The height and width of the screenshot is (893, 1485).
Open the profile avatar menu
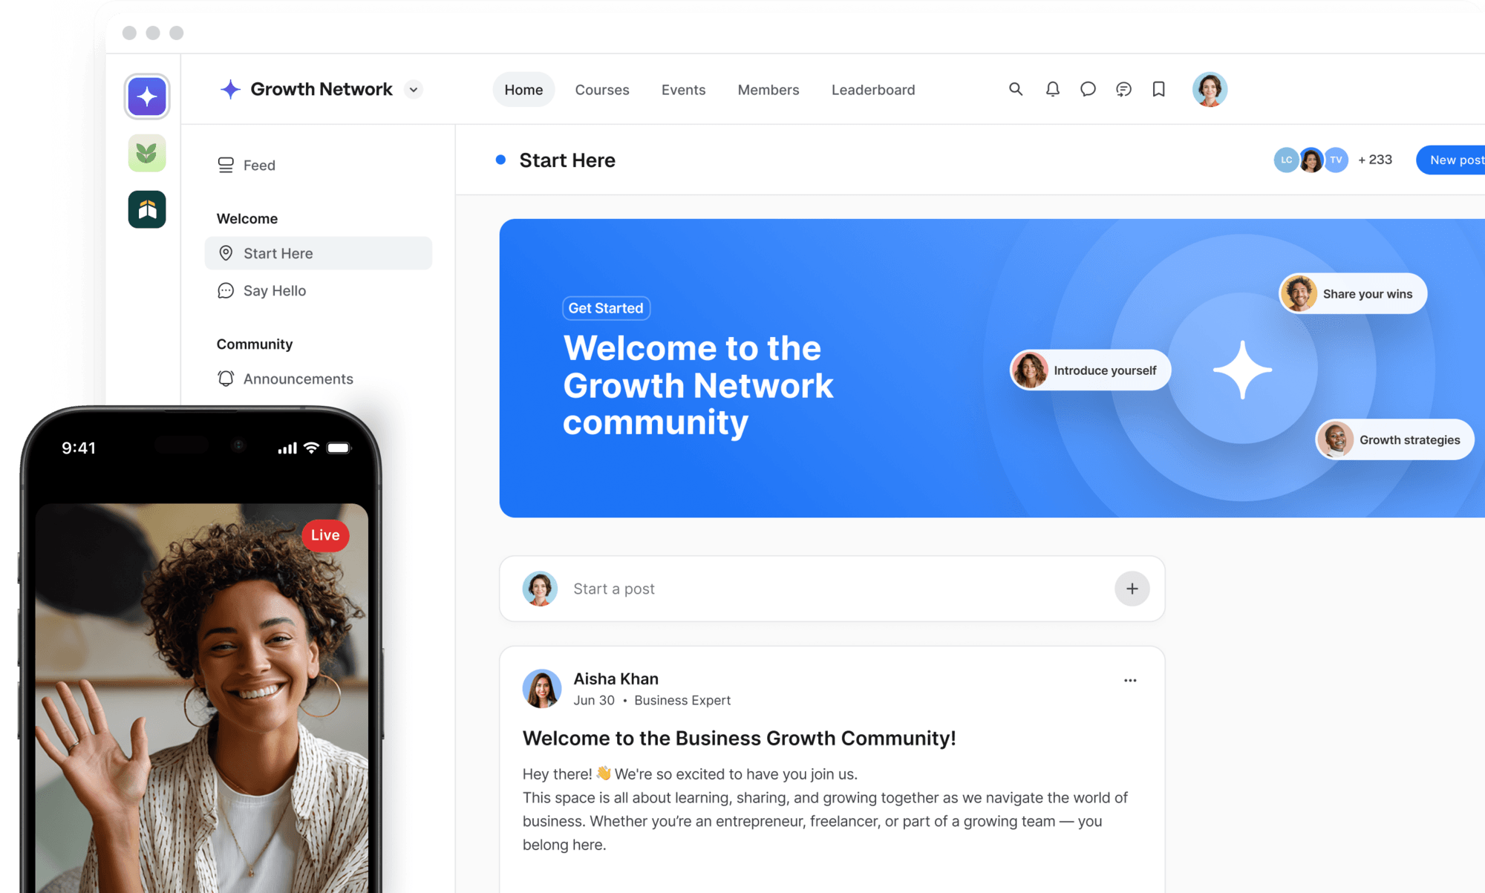point(1210,90)
